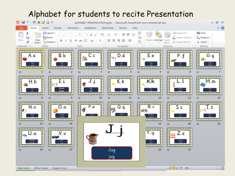This screenshot has height=176, width=235.
Task: Click the Save icon in quick access toolbar
Action: tap(23, 22)
